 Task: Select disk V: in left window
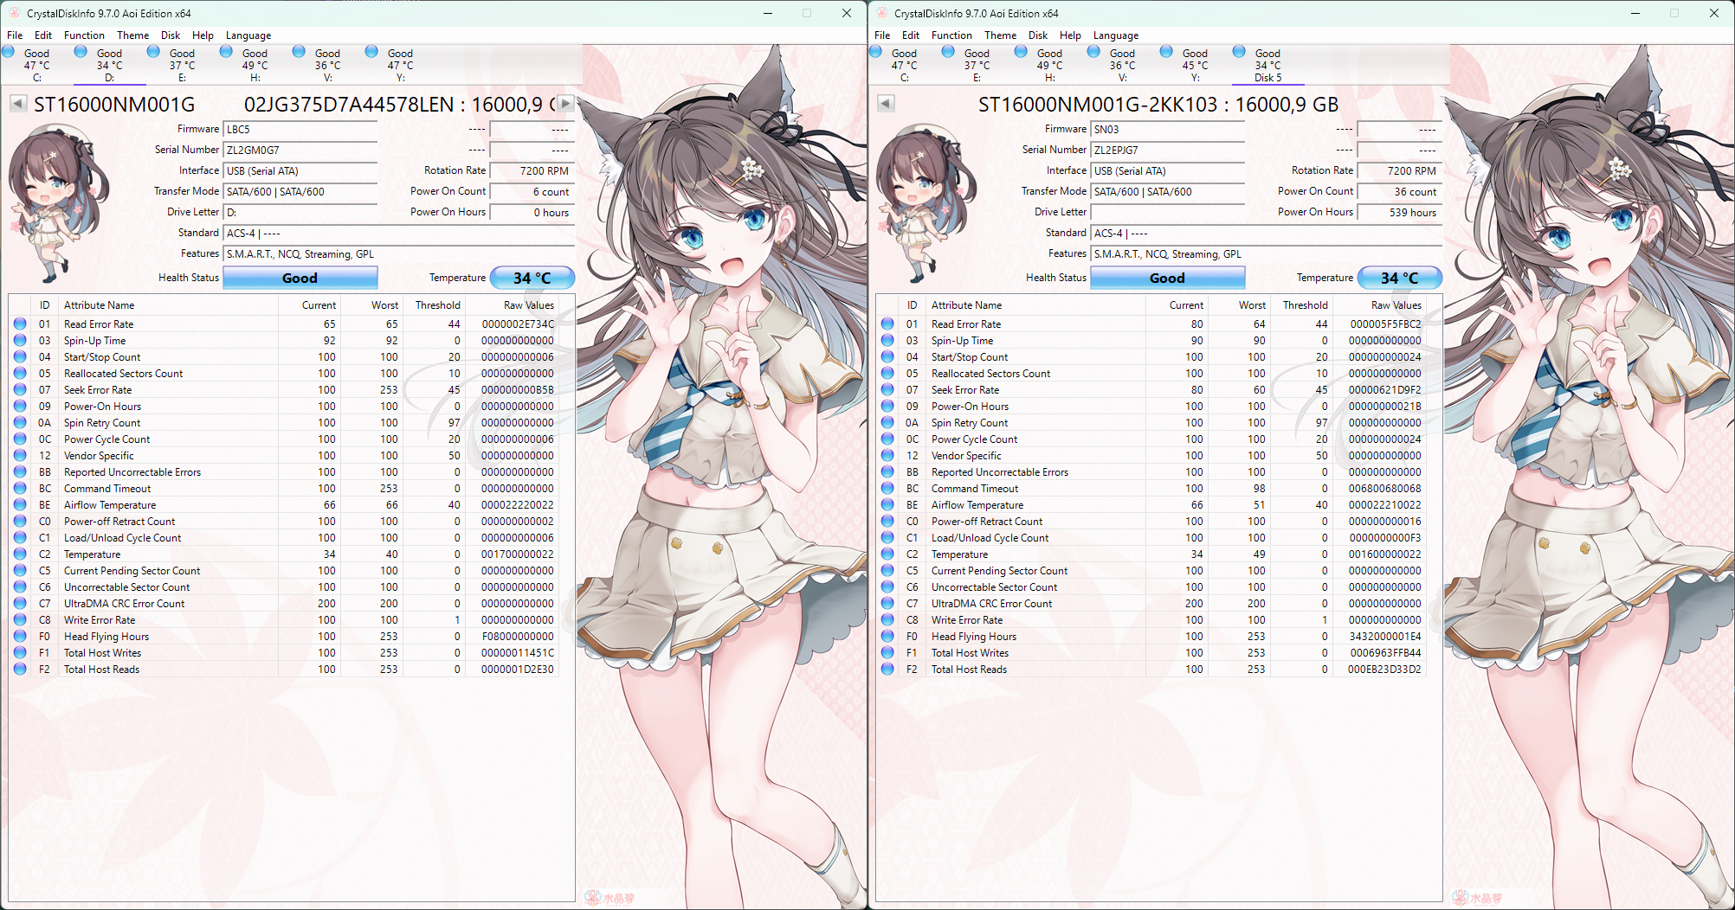tap(327, 65)
